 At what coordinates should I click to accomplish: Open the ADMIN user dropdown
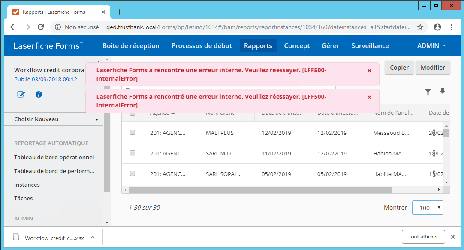tap(431, 46)
